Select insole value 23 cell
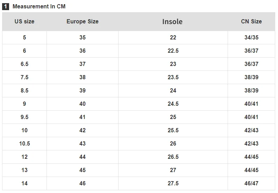The width and height of the screenshot is (278, 193). 173,64
